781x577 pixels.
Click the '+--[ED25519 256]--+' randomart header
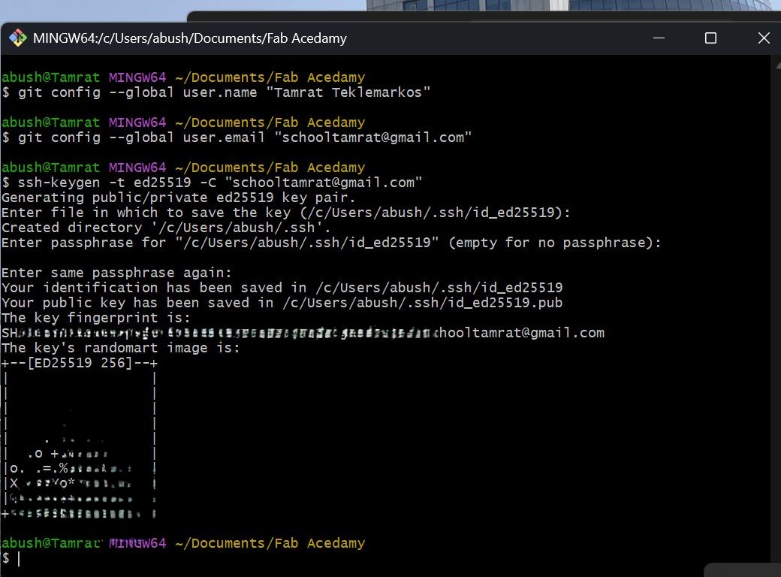80,363
